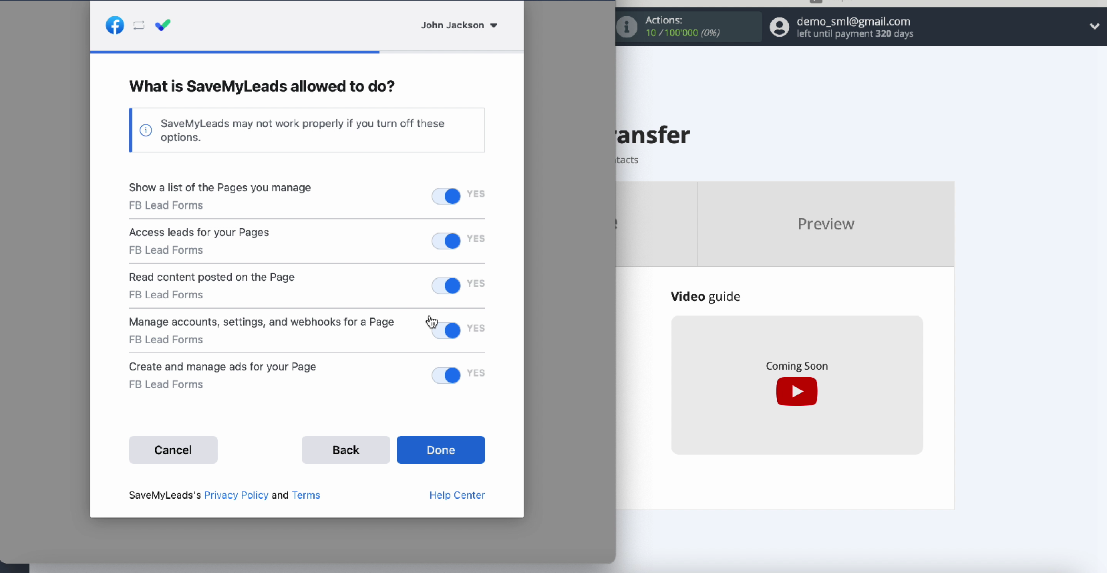Viewport: 1107px width, 573px height.
Task: Open the Privacy Policy link
Action: pos(236,495)
